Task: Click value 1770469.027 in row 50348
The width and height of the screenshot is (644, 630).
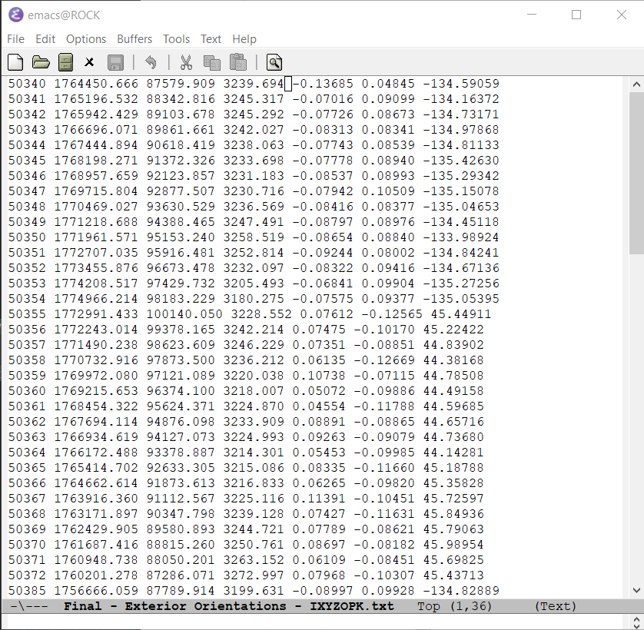Action: [96, 207]
